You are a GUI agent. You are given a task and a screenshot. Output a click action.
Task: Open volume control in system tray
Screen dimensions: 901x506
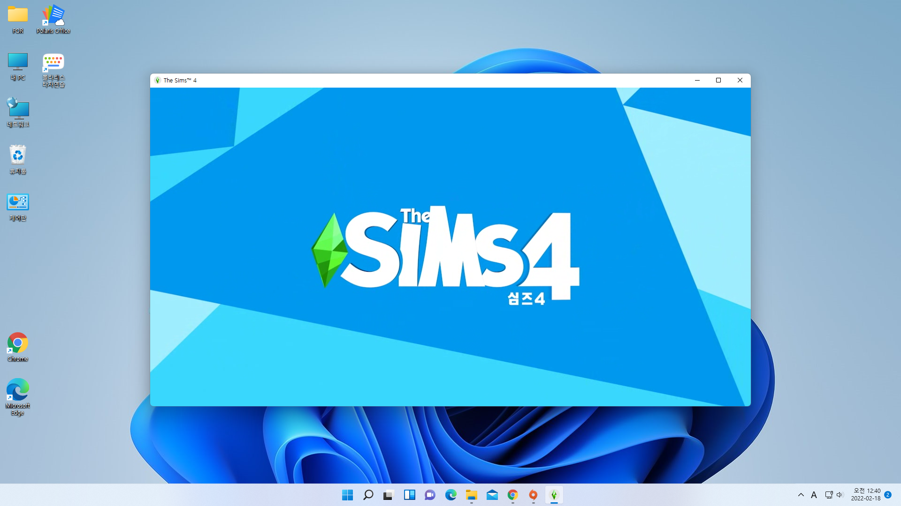pos(840,495)
